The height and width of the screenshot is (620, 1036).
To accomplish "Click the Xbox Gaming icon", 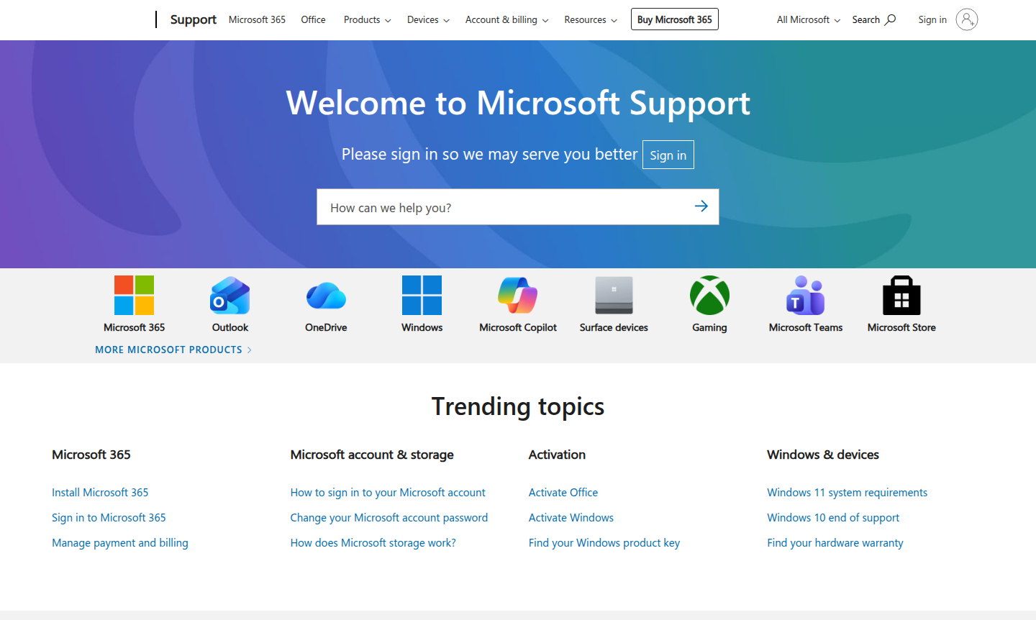I will coord(709,296).
